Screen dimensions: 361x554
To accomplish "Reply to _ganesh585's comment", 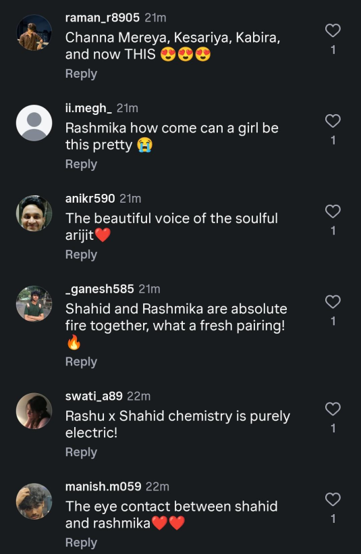I will click(x=81, y=361).
